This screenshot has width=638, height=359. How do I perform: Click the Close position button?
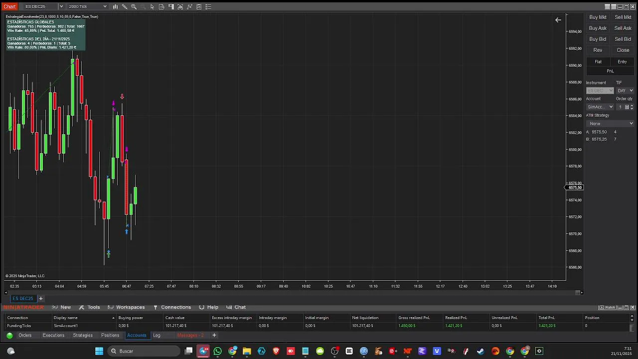[623, 50]
